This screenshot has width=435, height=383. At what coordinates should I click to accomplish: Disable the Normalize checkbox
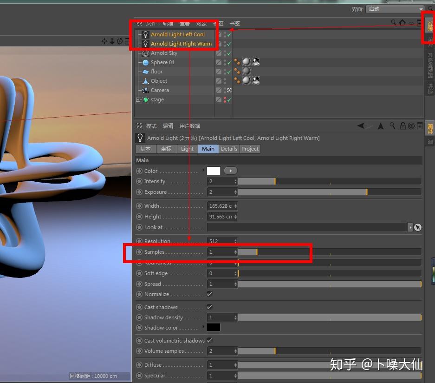click(x=209, y=294)
